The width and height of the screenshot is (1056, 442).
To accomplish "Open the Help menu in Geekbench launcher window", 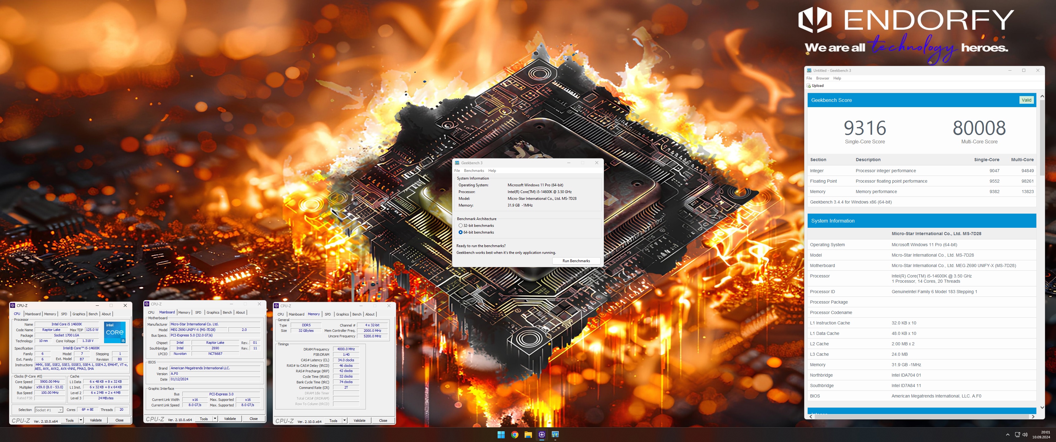I will tap(492, 171).
